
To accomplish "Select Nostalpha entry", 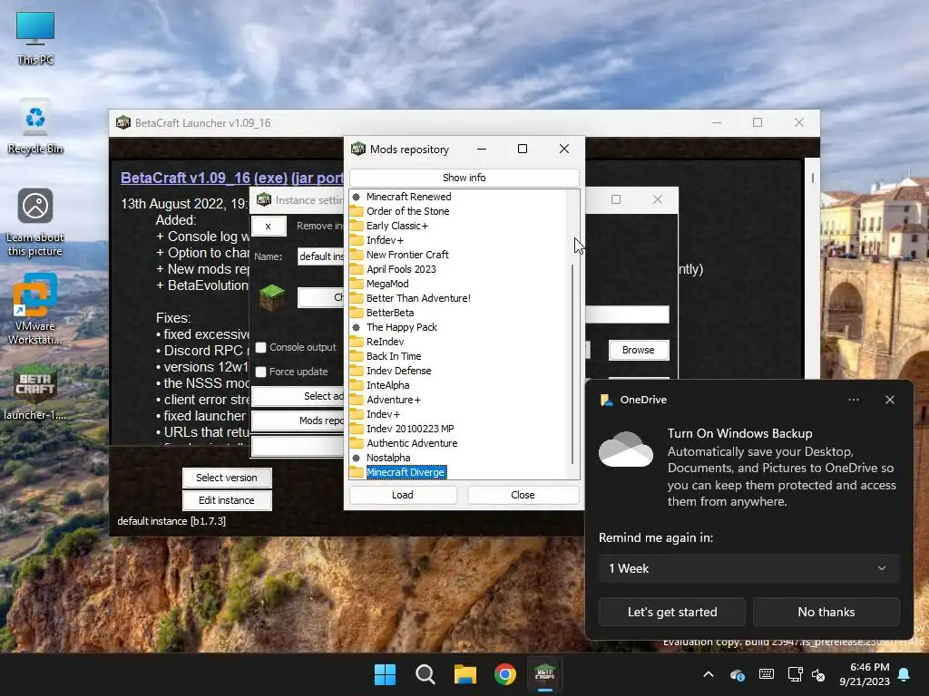I will click(388, 458).
